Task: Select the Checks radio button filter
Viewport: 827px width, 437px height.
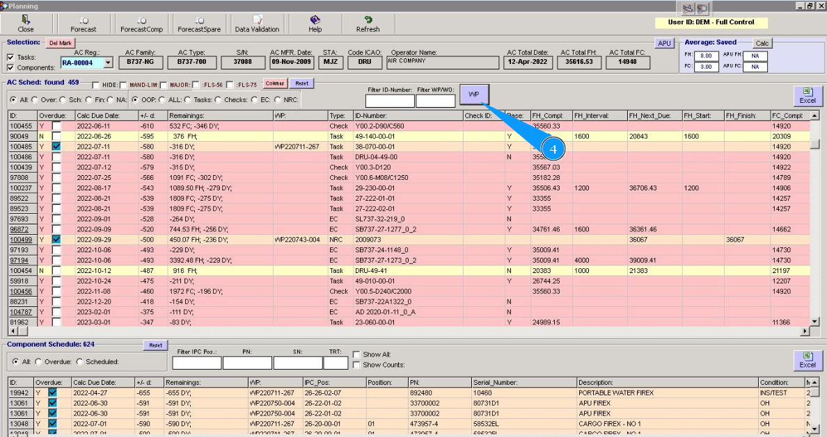Action: pos(219,99)
